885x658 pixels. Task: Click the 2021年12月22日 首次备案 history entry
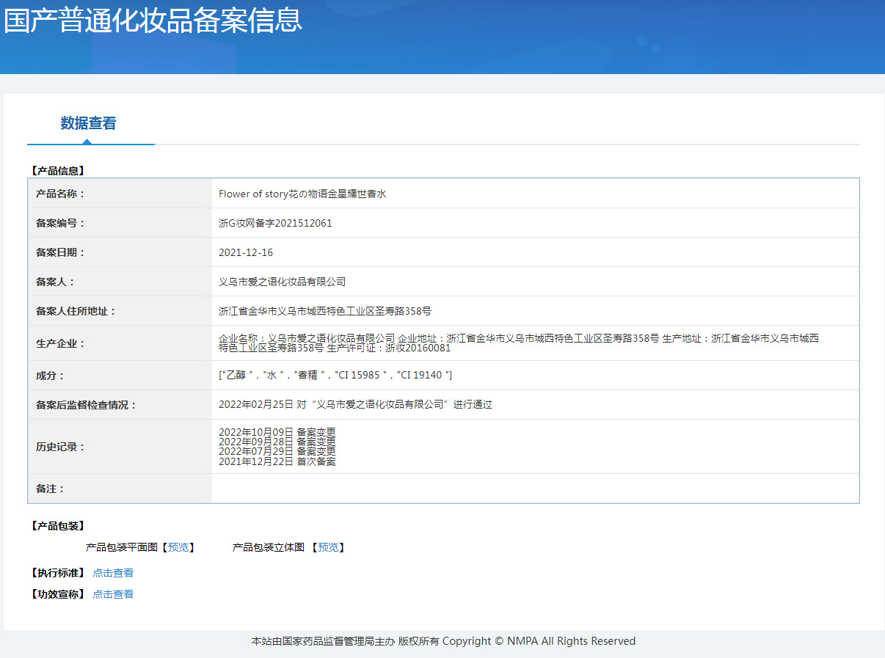click(277, 461)
